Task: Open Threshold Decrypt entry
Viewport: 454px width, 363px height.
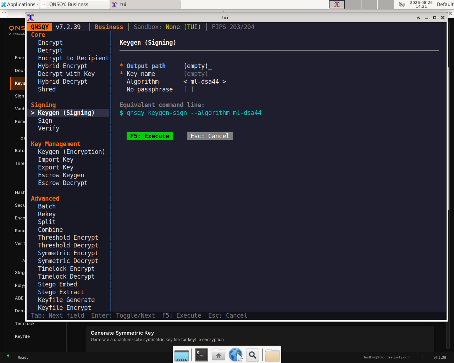Action: (x=68, y=245)
